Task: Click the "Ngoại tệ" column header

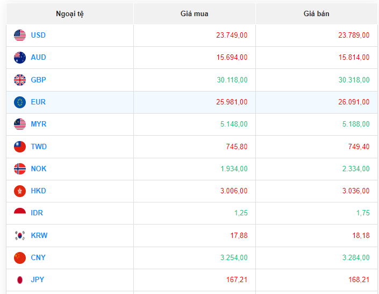Action: point(70,14)
